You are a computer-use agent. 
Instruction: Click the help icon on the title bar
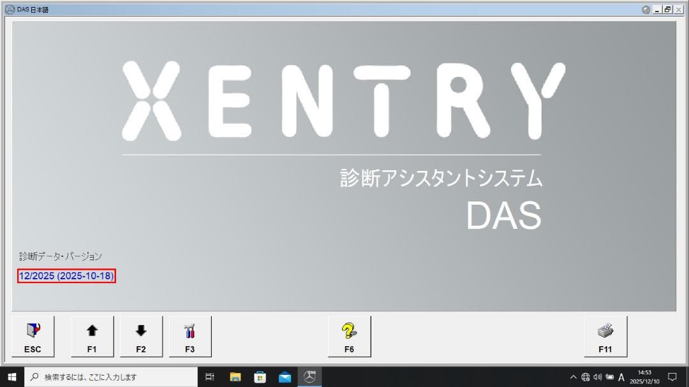[645, 10]
